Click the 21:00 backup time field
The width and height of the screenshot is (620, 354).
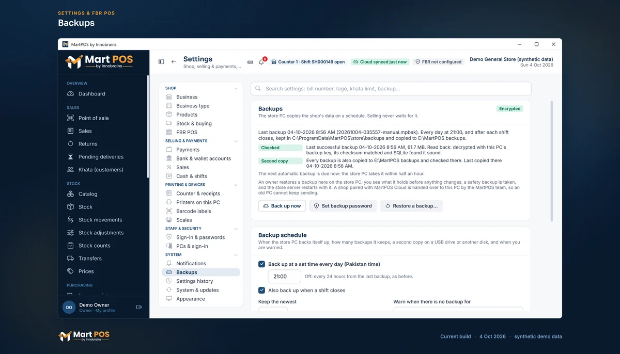click(284, 277)
